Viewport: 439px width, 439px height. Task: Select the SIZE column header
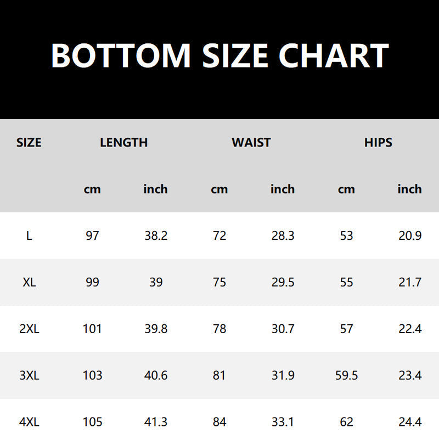29,143
